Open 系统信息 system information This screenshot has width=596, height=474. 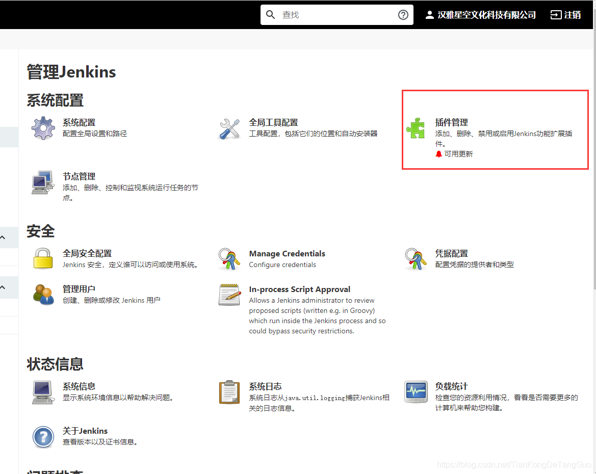79,386
